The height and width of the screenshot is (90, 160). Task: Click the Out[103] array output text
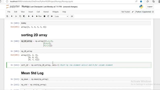(x=34, y=27)
